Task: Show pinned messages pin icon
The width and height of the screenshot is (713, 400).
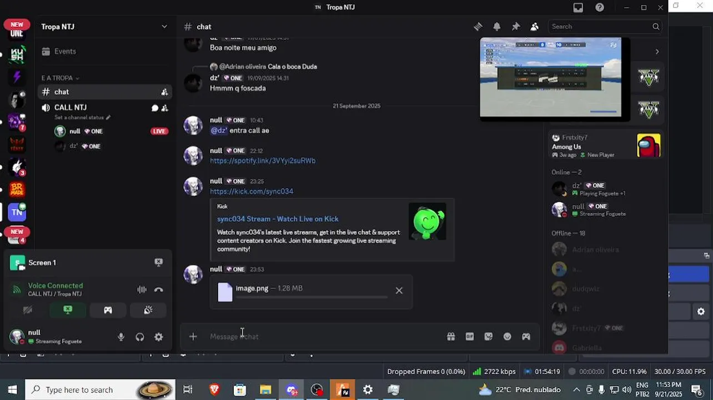Action: tap(516, 27)
